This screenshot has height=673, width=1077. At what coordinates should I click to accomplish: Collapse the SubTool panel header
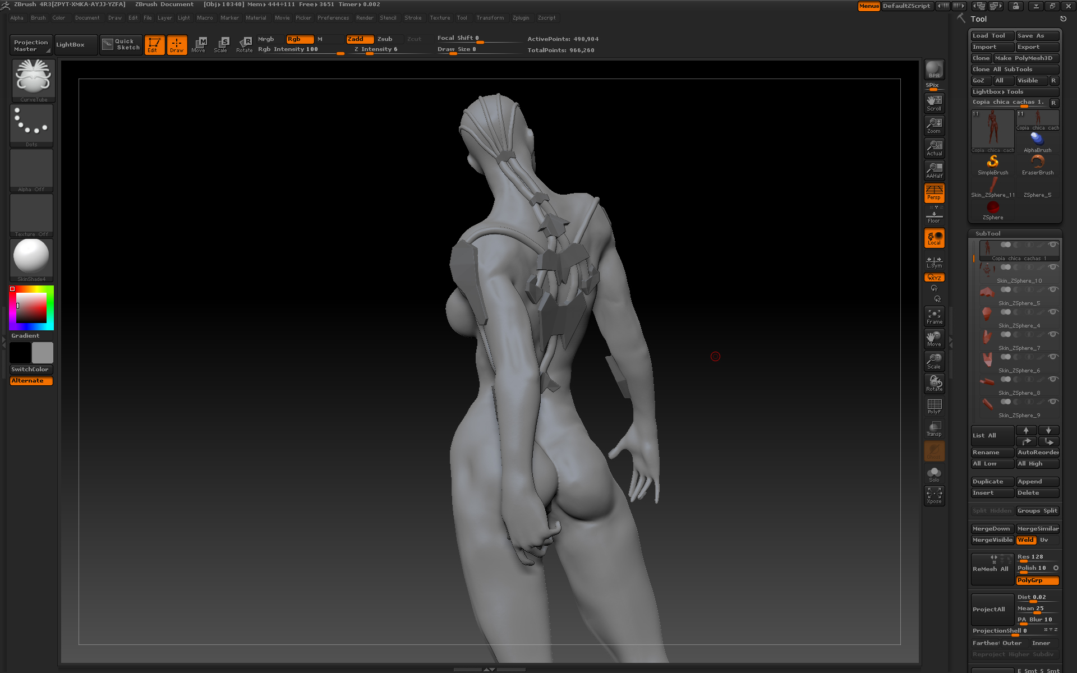pos(988,233)
